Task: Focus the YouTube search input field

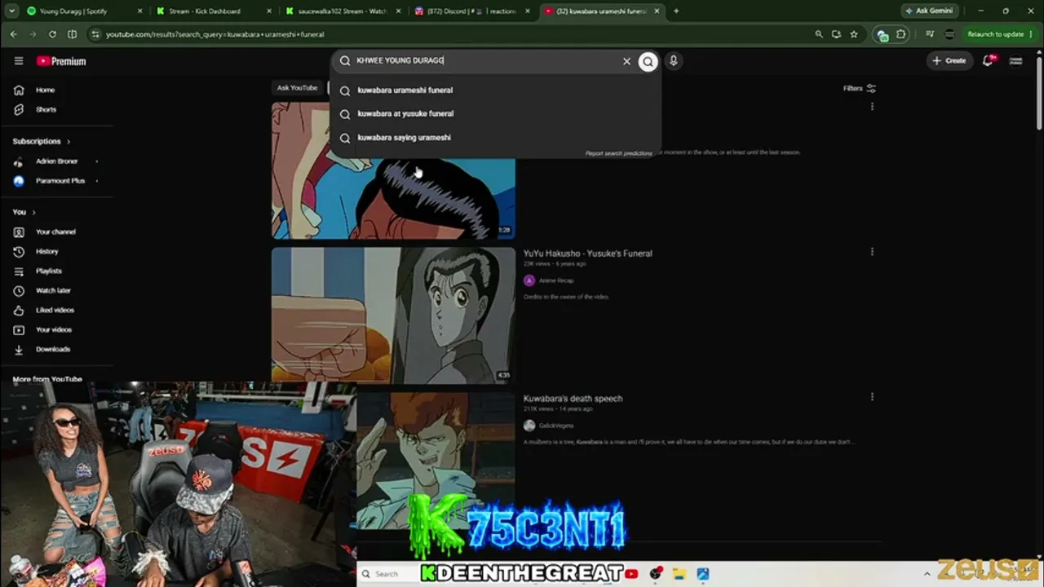Action: click(x=485, y=61)
